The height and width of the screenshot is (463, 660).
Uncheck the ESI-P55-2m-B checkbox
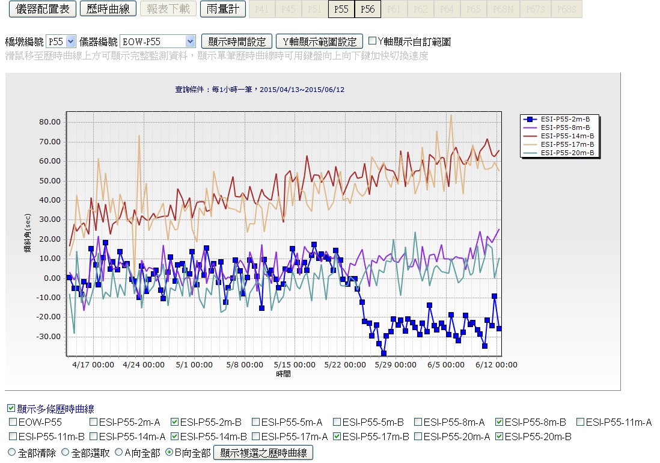[175, 422]
